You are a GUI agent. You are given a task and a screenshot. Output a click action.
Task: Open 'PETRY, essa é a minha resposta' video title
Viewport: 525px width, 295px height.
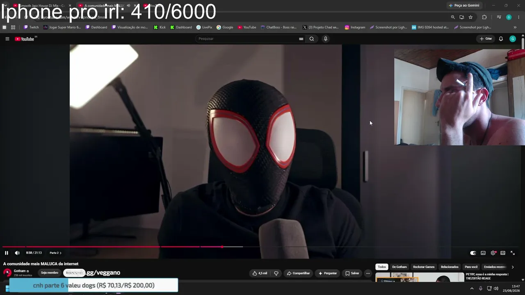[x=487, y=277]
